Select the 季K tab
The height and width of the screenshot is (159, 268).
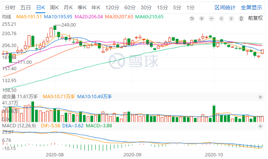click(82, 7)
